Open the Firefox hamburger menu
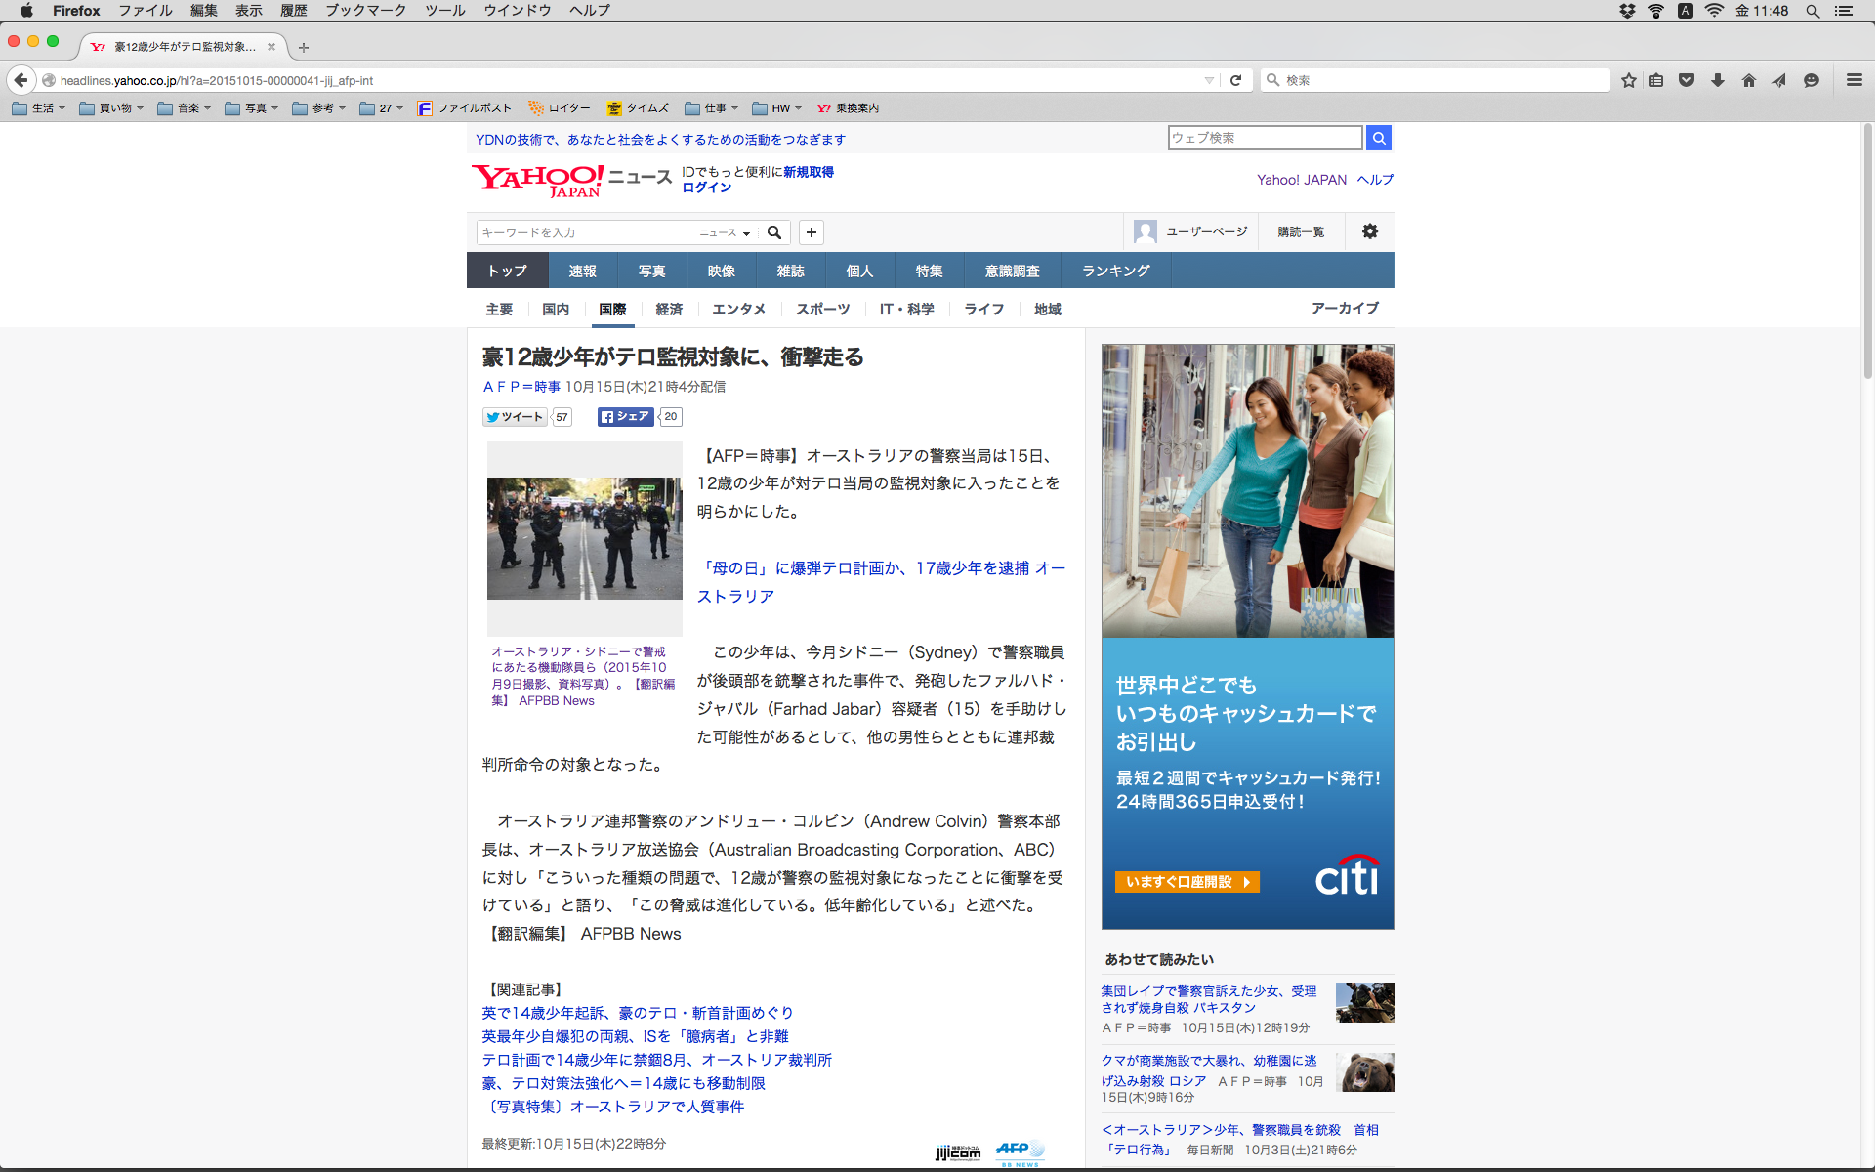Viewport: 1875px width, 1172px height. pos(1854,80)
